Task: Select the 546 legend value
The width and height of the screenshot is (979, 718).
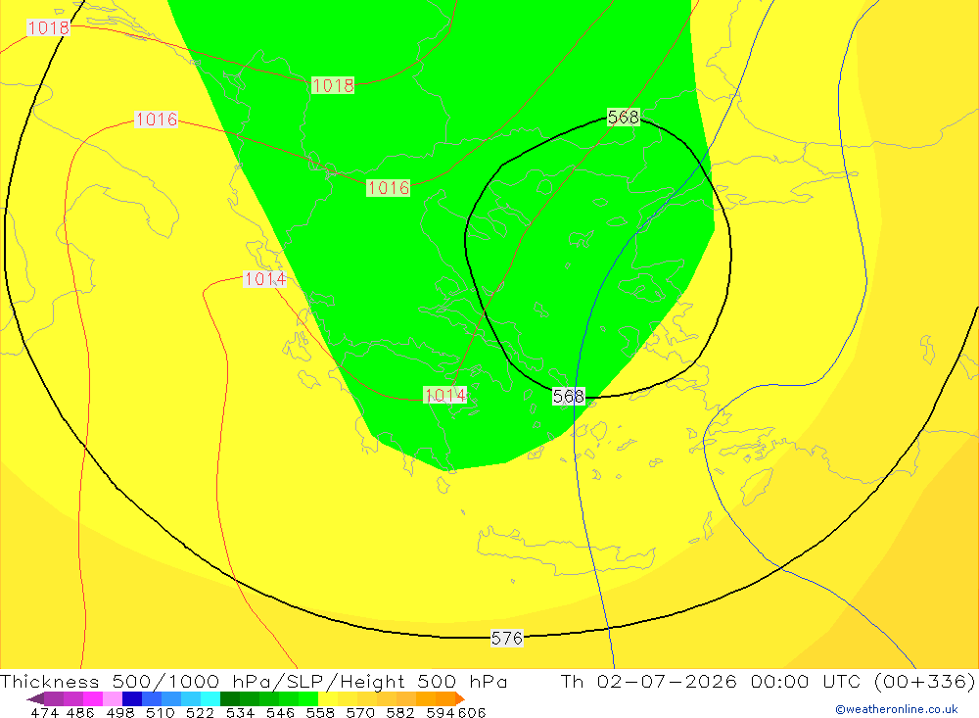Action: click(x=280, y=712)
